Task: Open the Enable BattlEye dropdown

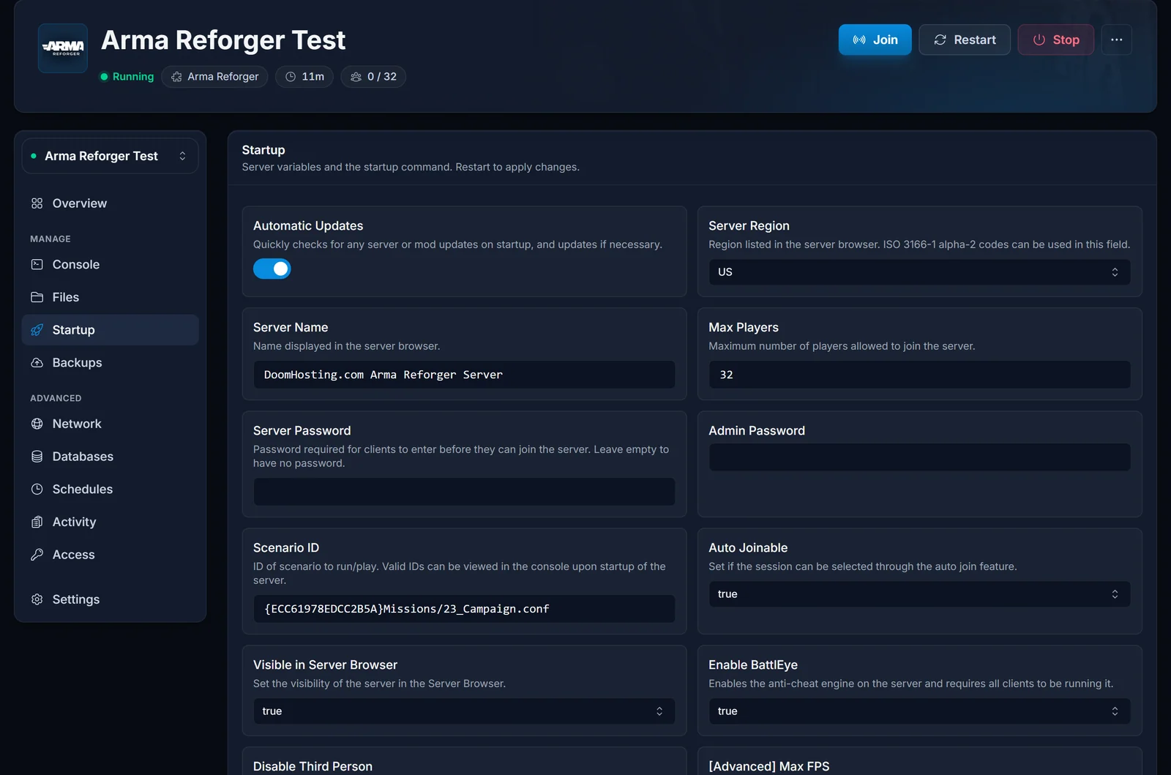Action: (x=919, y=711)
